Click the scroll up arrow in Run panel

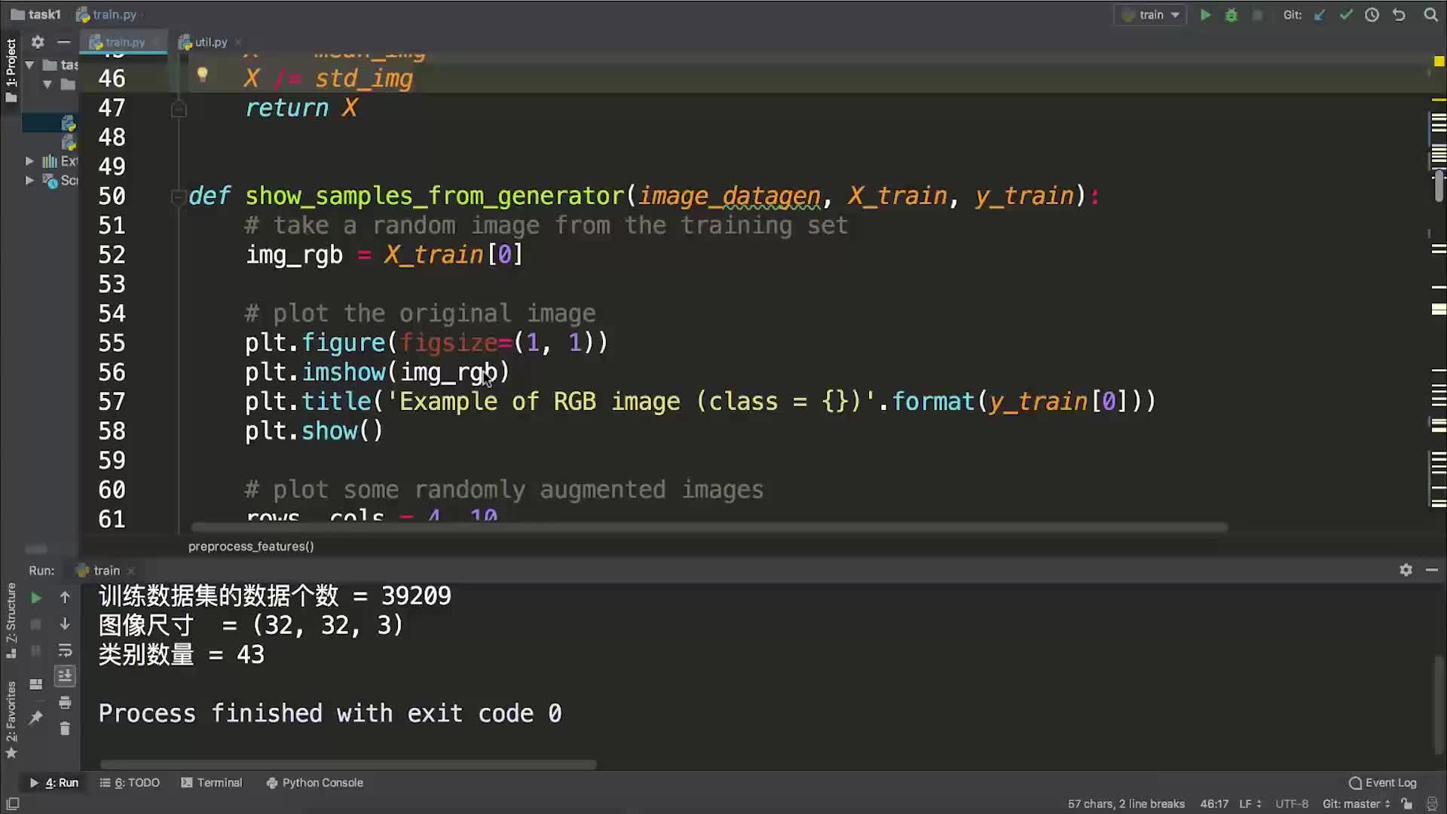(x=65, y=596)
